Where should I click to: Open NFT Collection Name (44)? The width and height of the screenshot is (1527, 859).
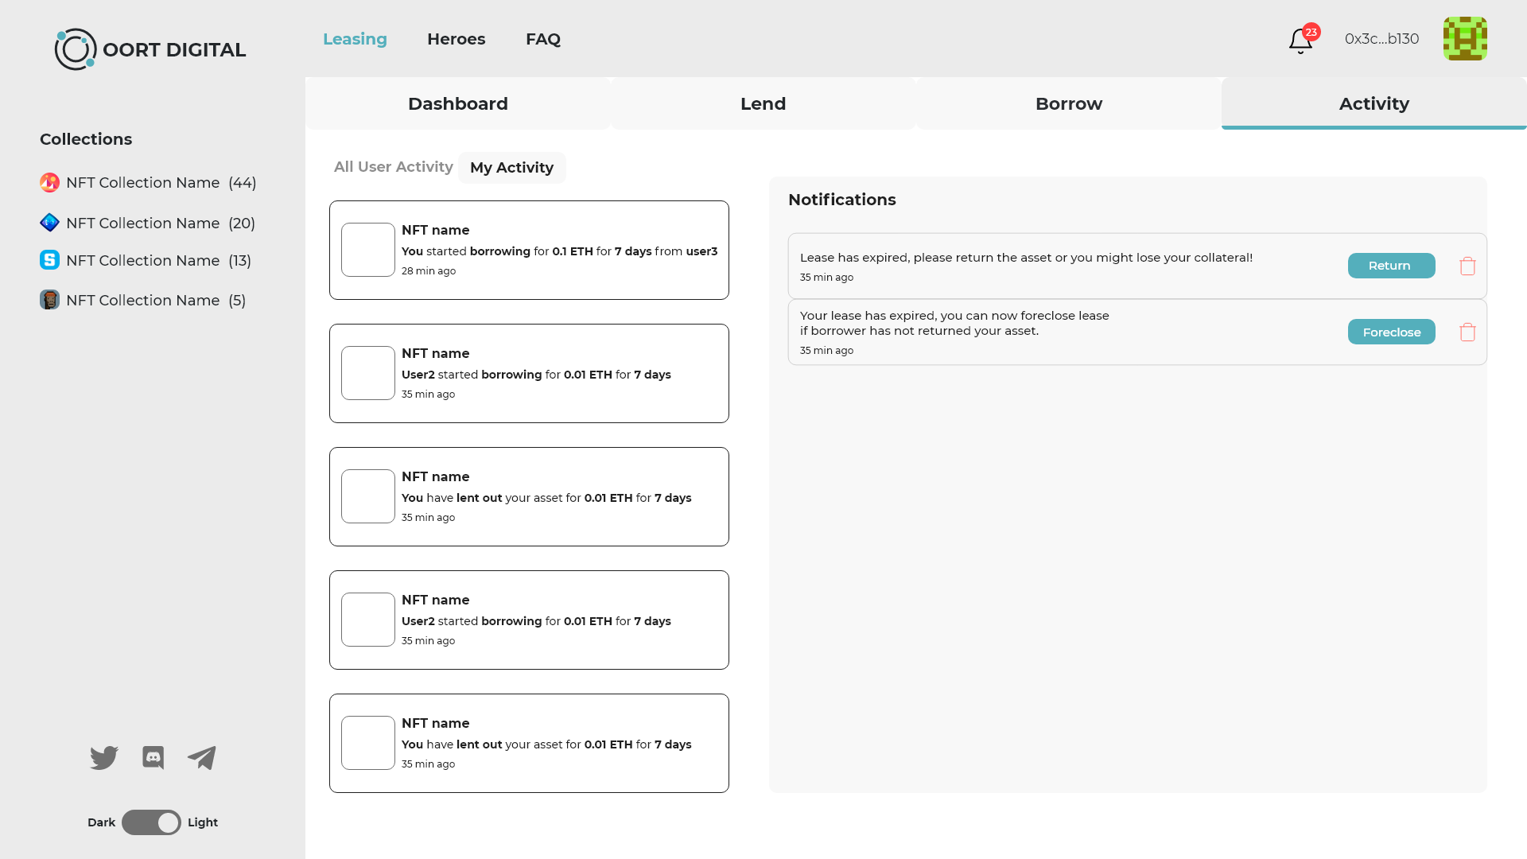tap(161, 182)
